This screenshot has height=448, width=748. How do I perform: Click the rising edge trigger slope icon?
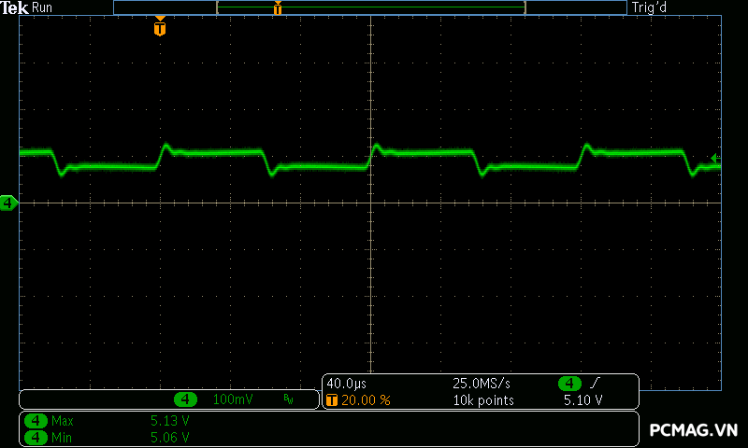[x=595, y=384]
